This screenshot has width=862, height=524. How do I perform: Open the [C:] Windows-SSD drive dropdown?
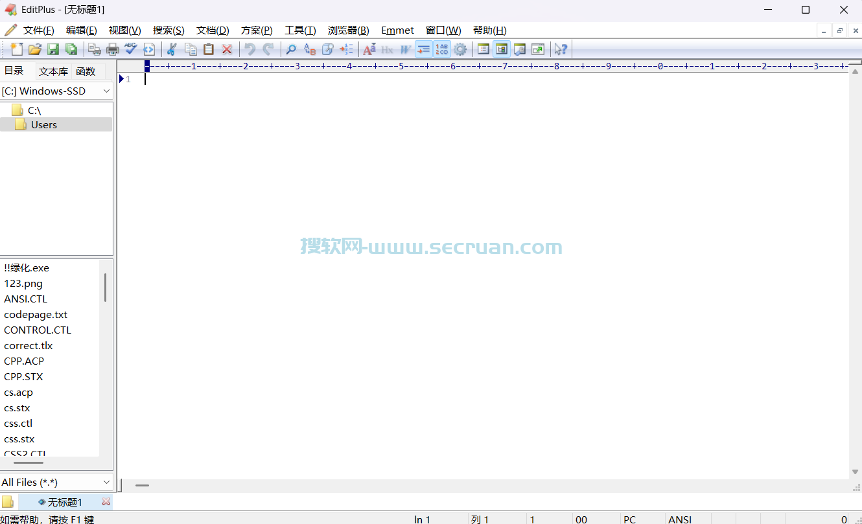(x=57, y=91)
